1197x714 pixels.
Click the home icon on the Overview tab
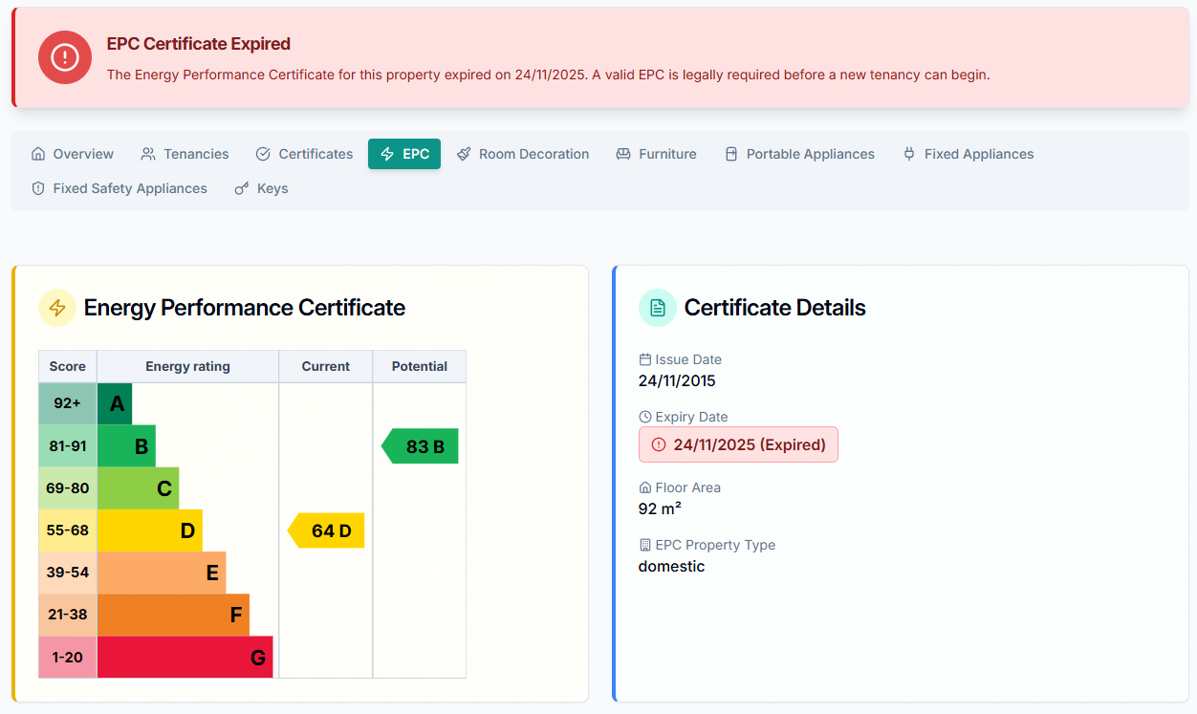[x=39, y=153]
